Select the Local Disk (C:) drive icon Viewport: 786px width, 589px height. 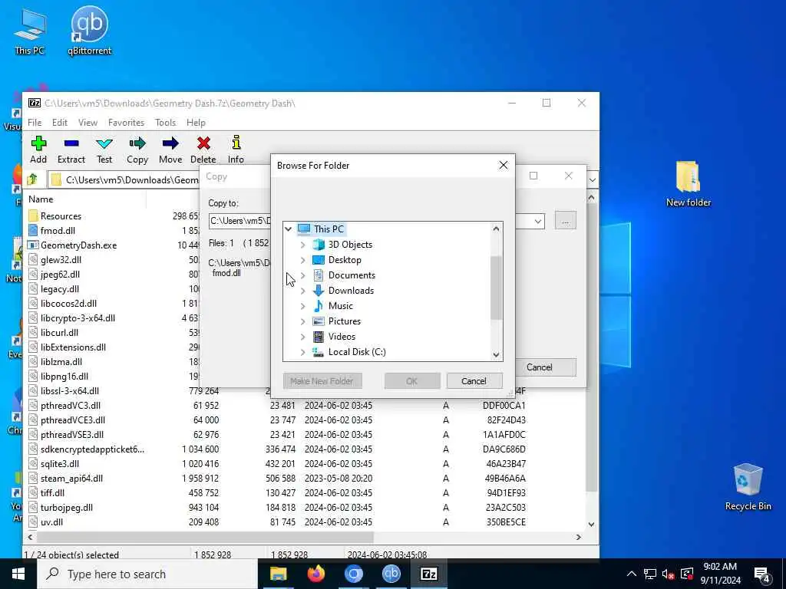[319, 352]
